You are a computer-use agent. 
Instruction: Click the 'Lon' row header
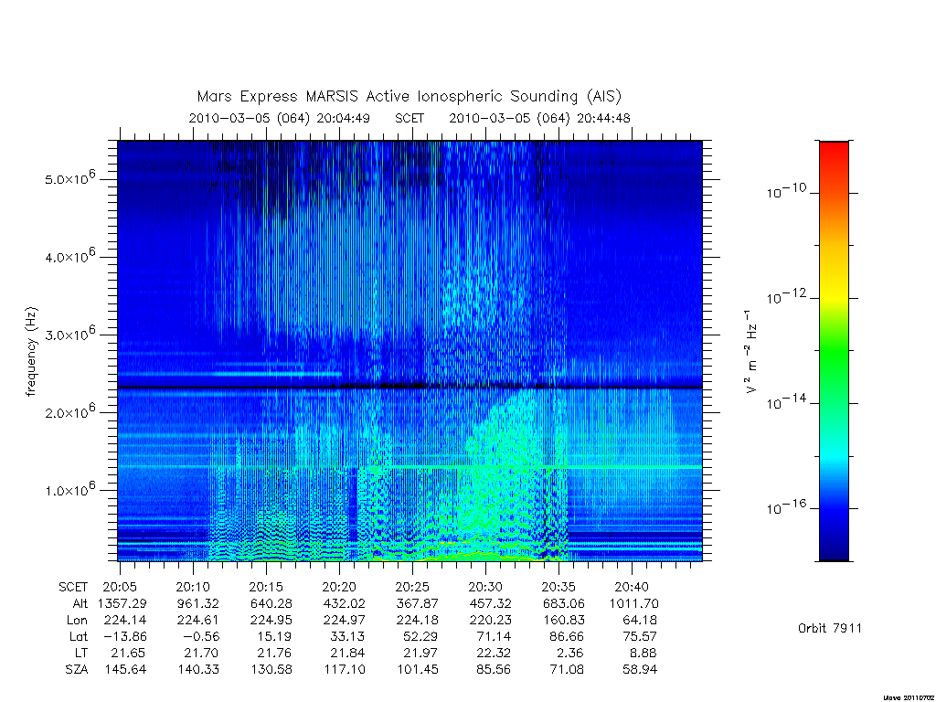point(77,621)
